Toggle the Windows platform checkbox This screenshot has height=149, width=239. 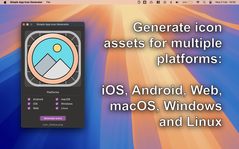[57, 104]
